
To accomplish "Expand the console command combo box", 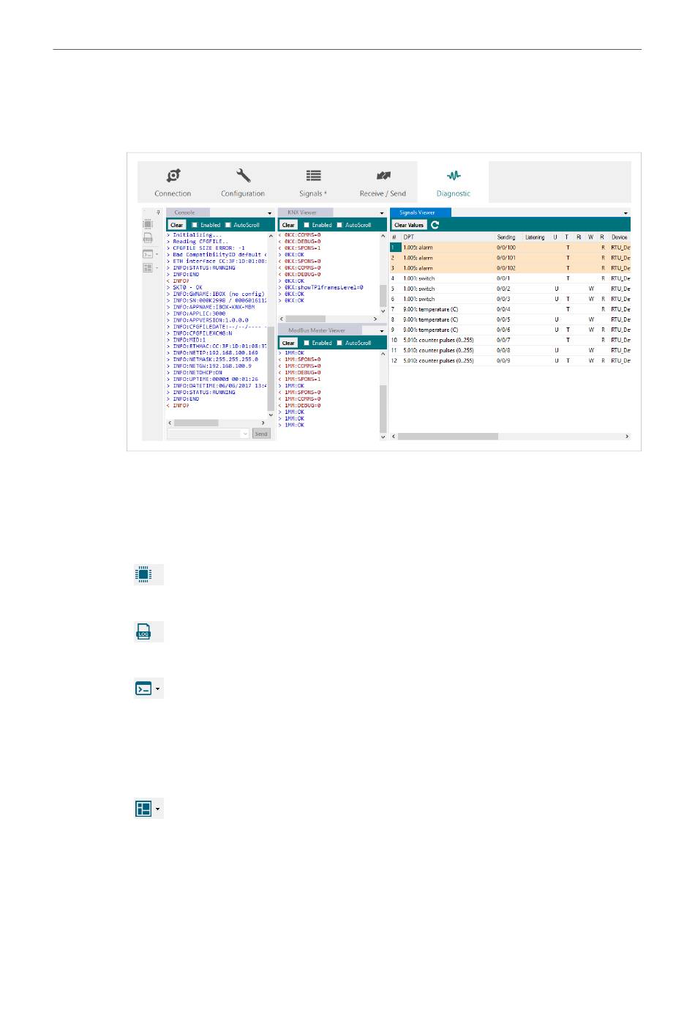I will pos(245,434).
